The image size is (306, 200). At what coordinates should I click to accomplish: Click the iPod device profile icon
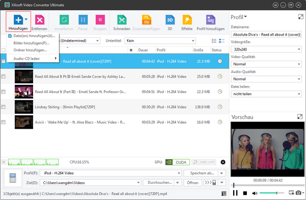[x=13, y=178]
